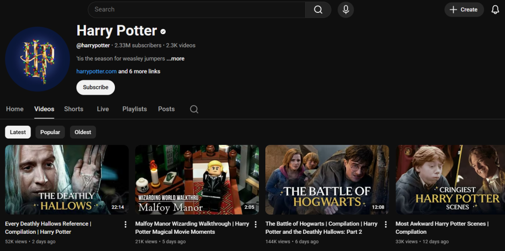The height and width of the screenshot is (251, 505).
Task: Click the Create button
Action: click(464, 10)
